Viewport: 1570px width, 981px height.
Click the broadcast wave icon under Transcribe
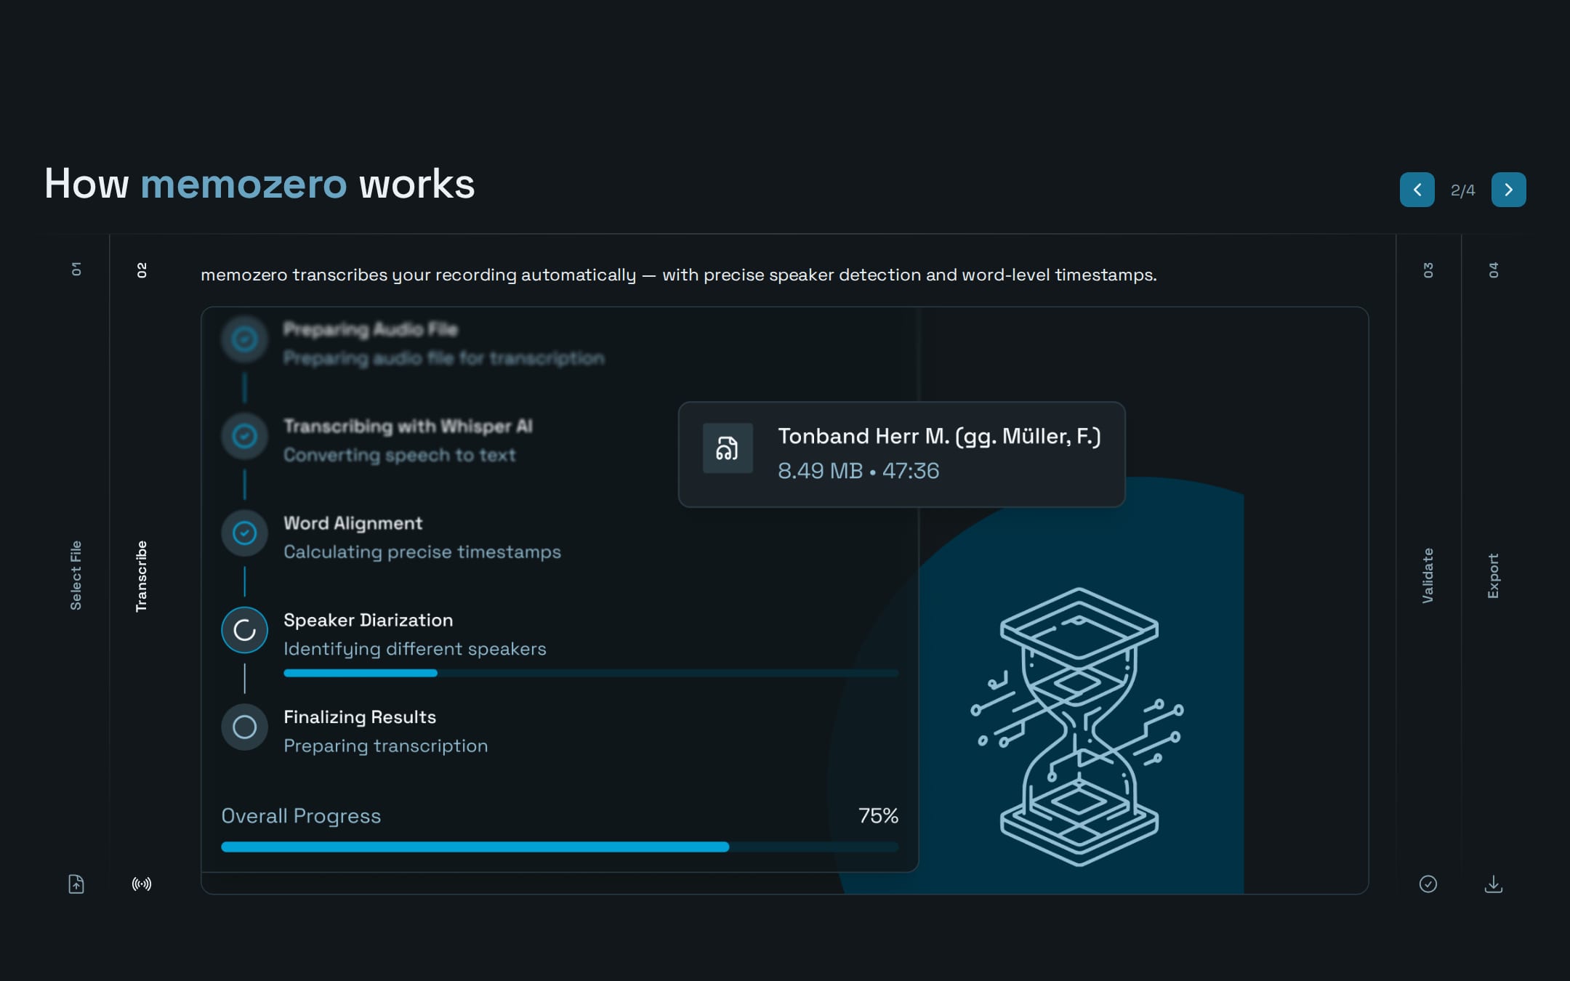click(x=142, y=884)
